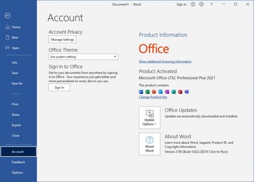Viewport: 254px width, 182px height.
Task: Open Show additional licensing information link
Action: click(165, 61)
